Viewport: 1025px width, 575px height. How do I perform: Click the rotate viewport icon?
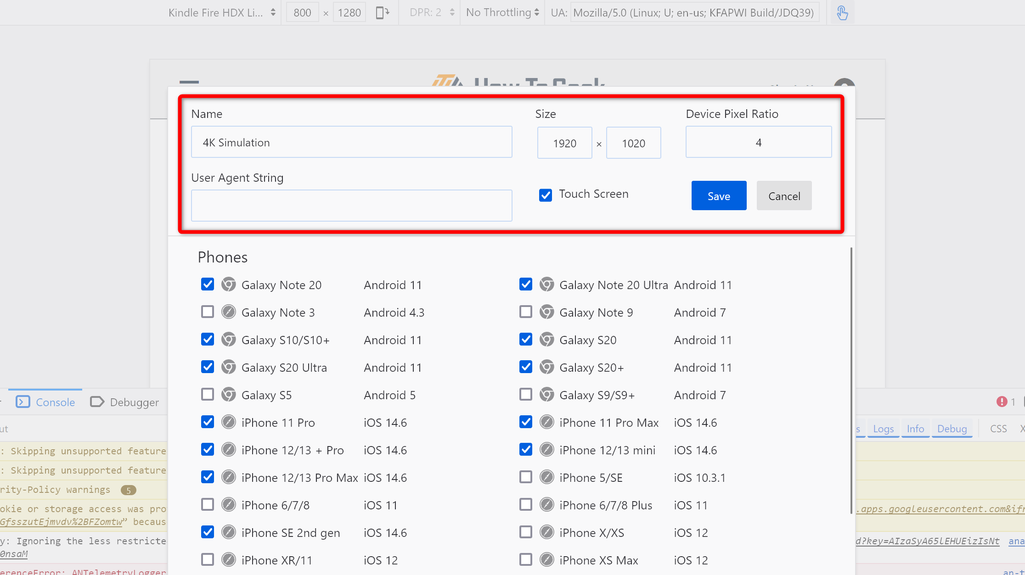point(382,12)
